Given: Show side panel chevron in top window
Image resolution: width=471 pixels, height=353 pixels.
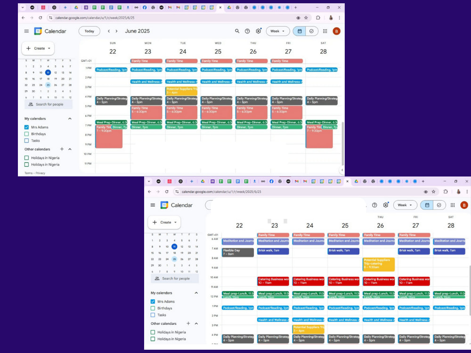Looking at the screenshot, I should (342, 170).
